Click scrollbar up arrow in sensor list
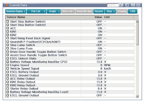This screenshot has height=103, width=145. tap(137, 21)
